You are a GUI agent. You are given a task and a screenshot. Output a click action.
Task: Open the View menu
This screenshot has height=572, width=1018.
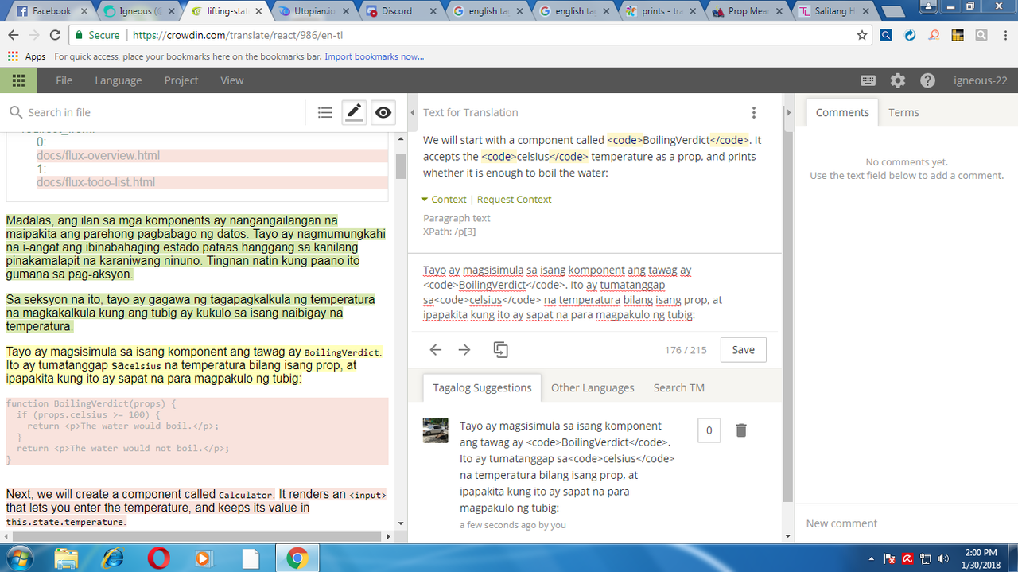[232, 80]
